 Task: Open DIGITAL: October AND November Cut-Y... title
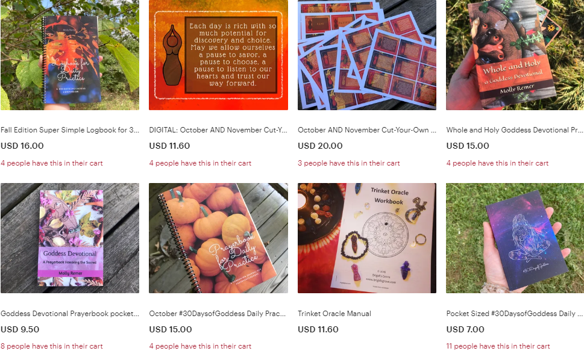218,130
